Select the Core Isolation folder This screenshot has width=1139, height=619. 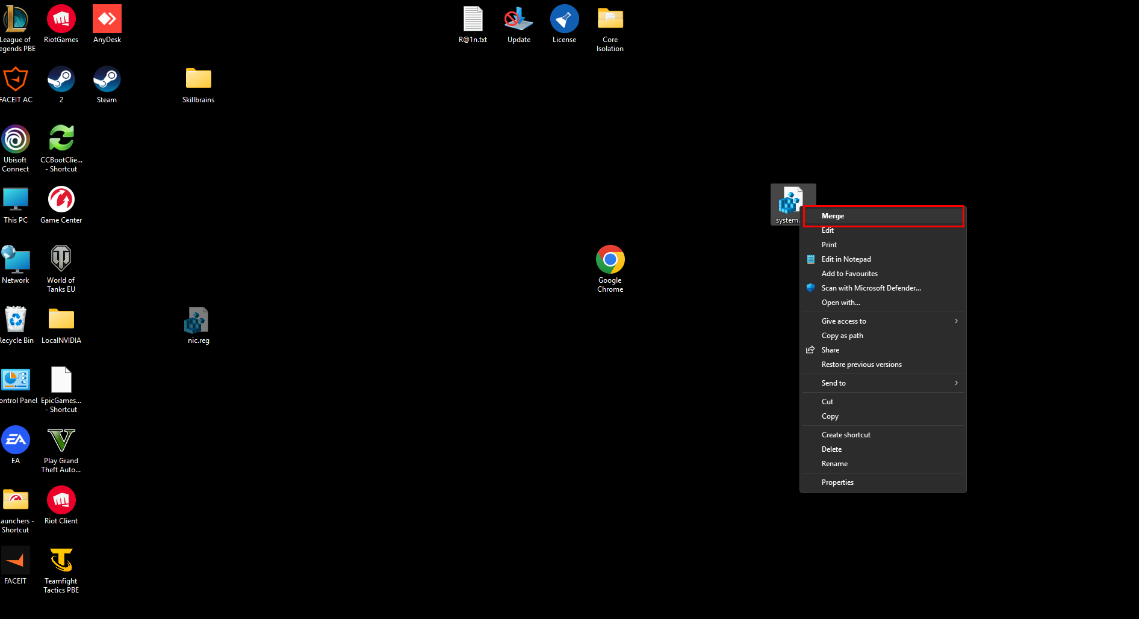pos(610,28)
